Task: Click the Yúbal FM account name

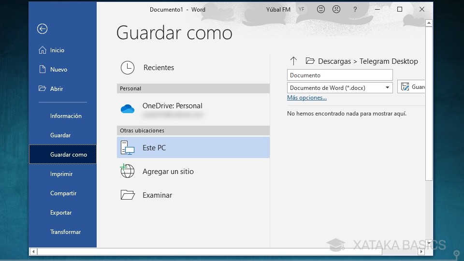Action: click(x=278, y=10)
